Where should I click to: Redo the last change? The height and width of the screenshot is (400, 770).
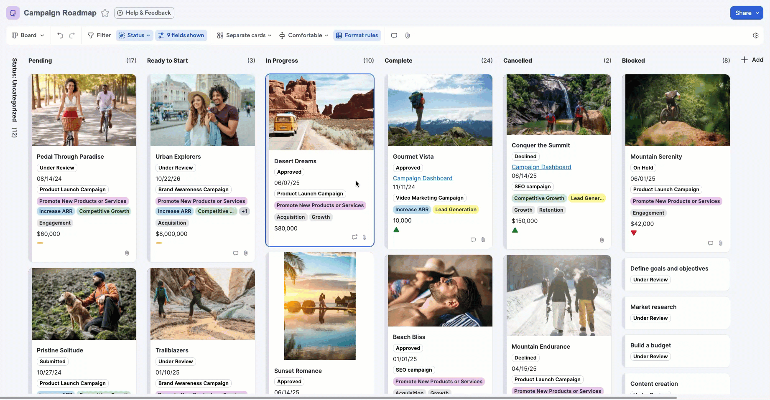click(x=72, y=35)
